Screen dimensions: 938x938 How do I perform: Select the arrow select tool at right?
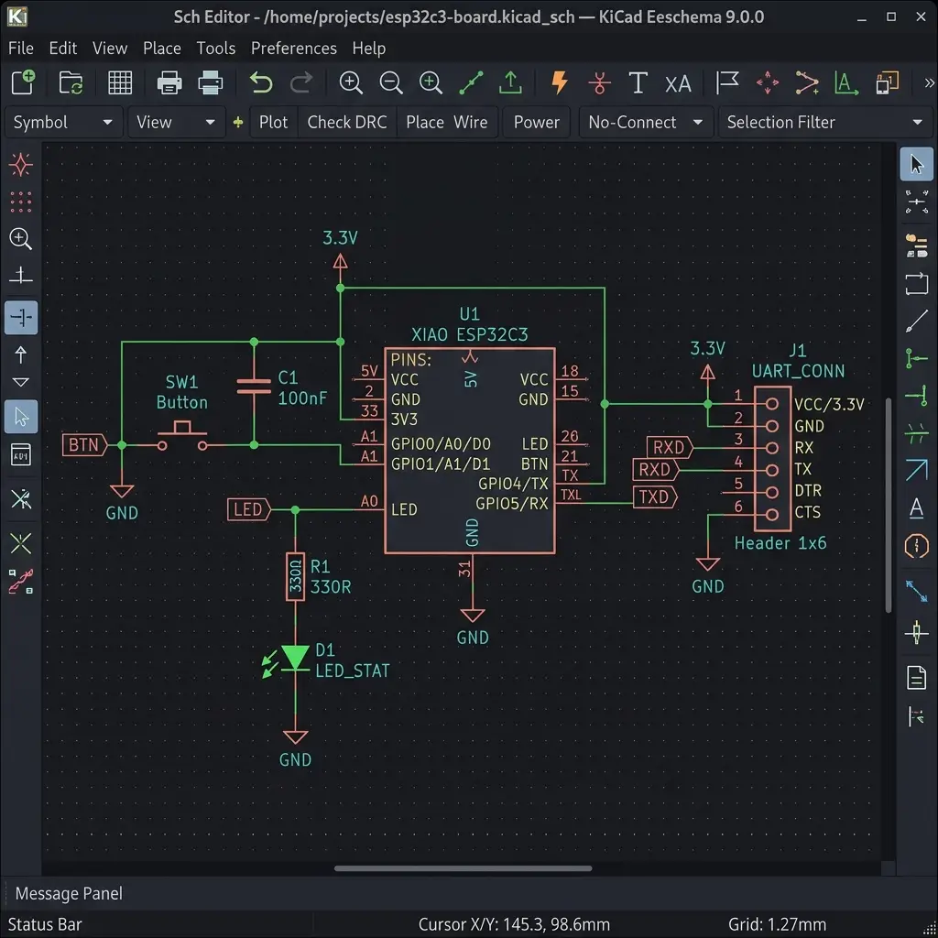click(916, 164)
